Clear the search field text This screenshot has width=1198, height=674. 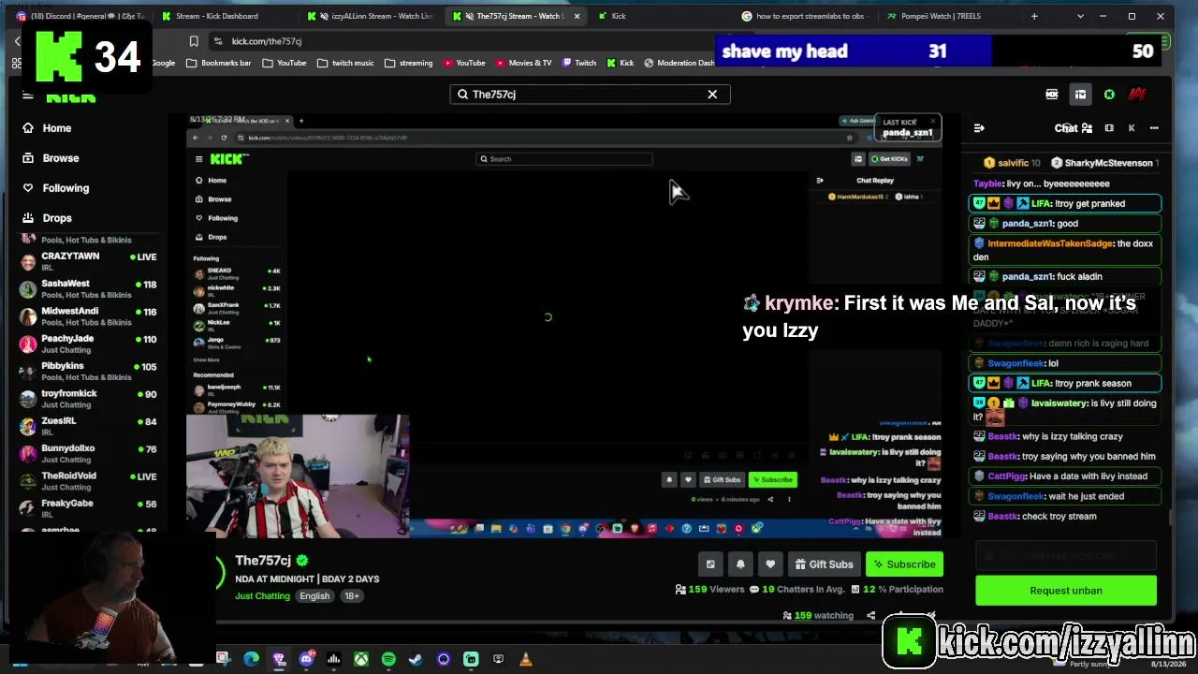coord(712,94)
